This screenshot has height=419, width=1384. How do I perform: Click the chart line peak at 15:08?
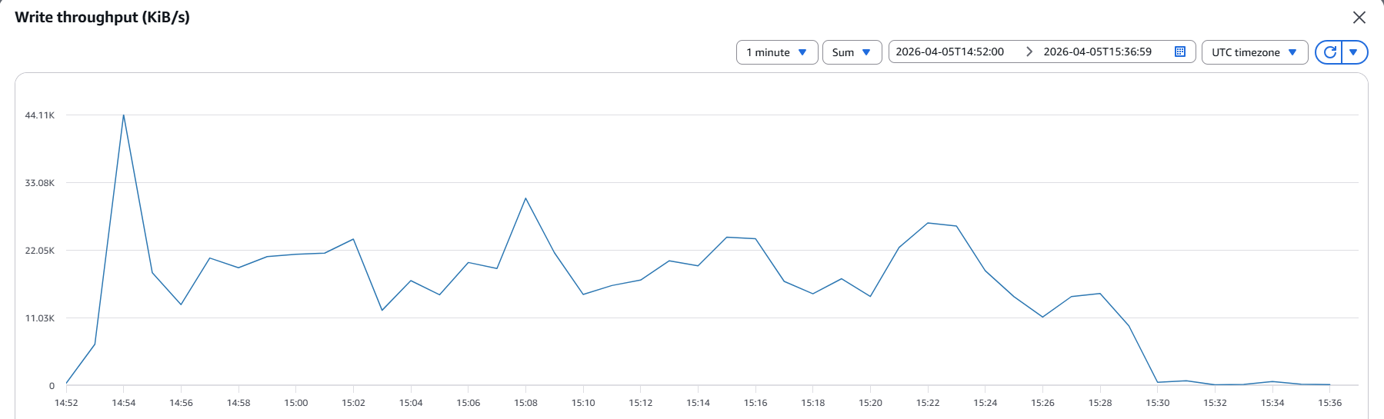pos(525,198)
